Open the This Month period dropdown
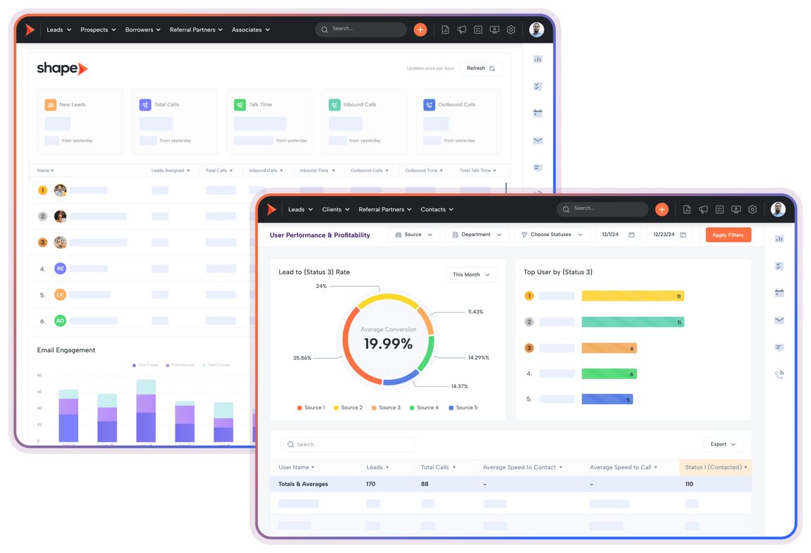Image resolution: width=811 pixels, height=553 pixels. (472, 275)
